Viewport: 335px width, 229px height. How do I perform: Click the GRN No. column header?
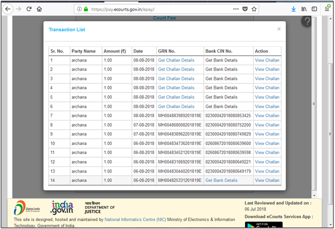coord(166,51)
